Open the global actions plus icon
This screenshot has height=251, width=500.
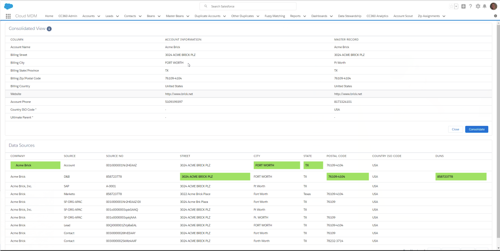pos(464,6)
